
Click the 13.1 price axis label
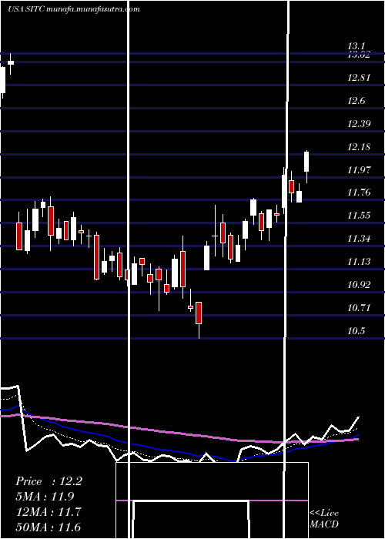tap(356, 46)
